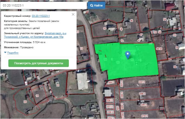This screenshot has height=119, width=185.
Task: Click parcel 209/1 on the map
Action: coord(144,105)
